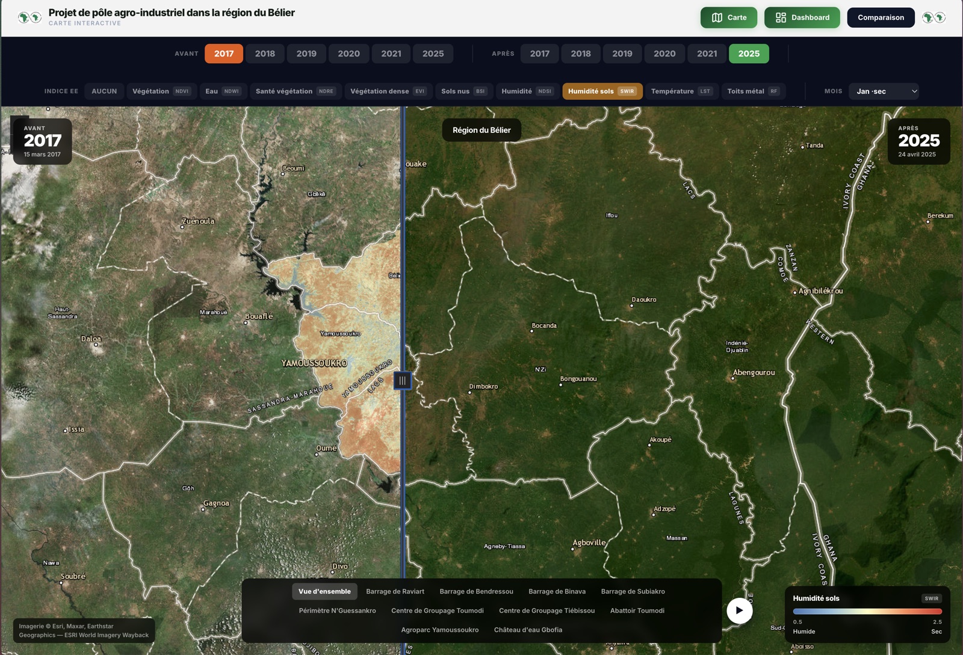Select 2021 in the AVANT year row
963x655 pixels.
[391, 54]
